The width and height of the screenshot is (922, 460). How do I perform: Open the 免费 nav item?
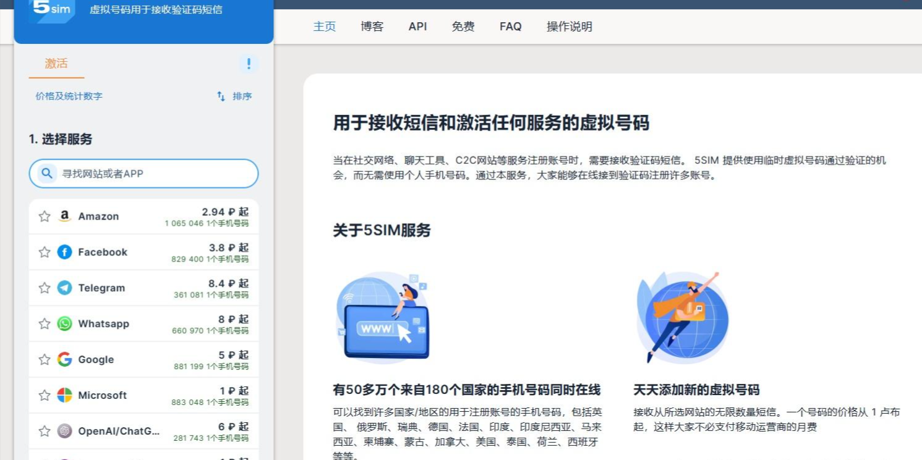463,27
